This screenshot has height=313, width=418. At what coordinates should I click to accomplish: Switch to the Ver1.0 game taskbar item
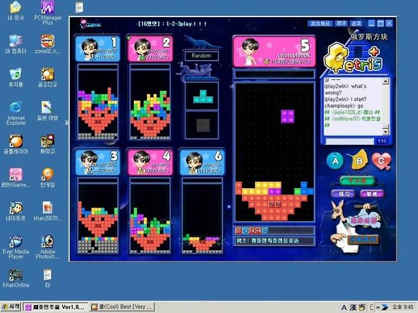pos(55,307)
